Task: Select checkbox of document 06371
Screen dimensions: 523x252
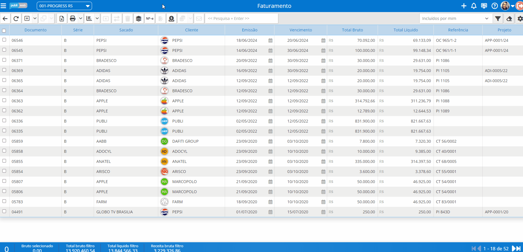Action: 4,60
